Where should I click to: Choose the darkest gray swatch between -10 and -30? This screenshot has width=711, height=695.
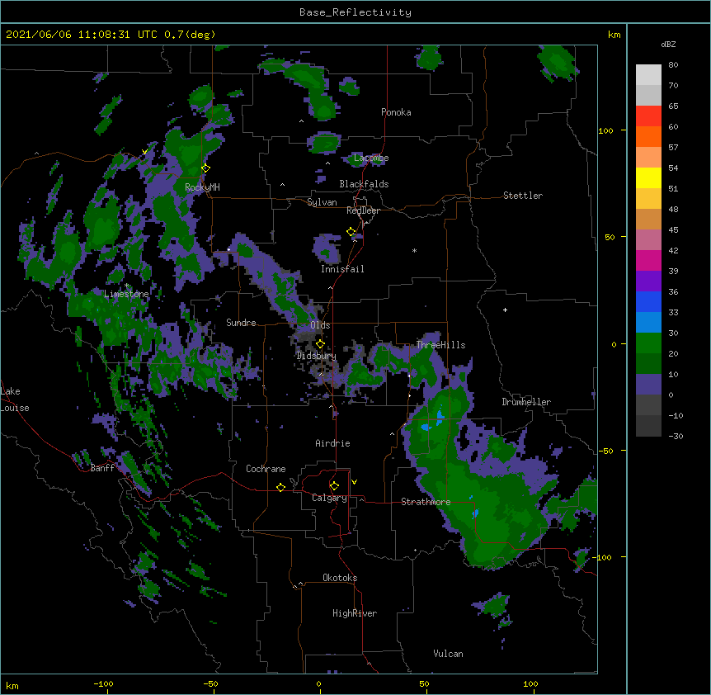point(648,426)
